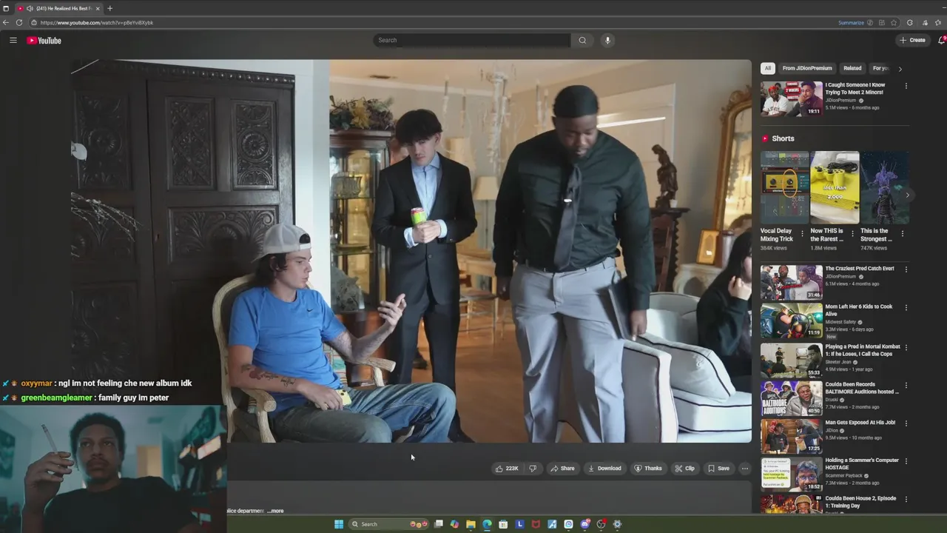
Task: Select the 'For you' filter chip
Action: click(x=880, y=68)
